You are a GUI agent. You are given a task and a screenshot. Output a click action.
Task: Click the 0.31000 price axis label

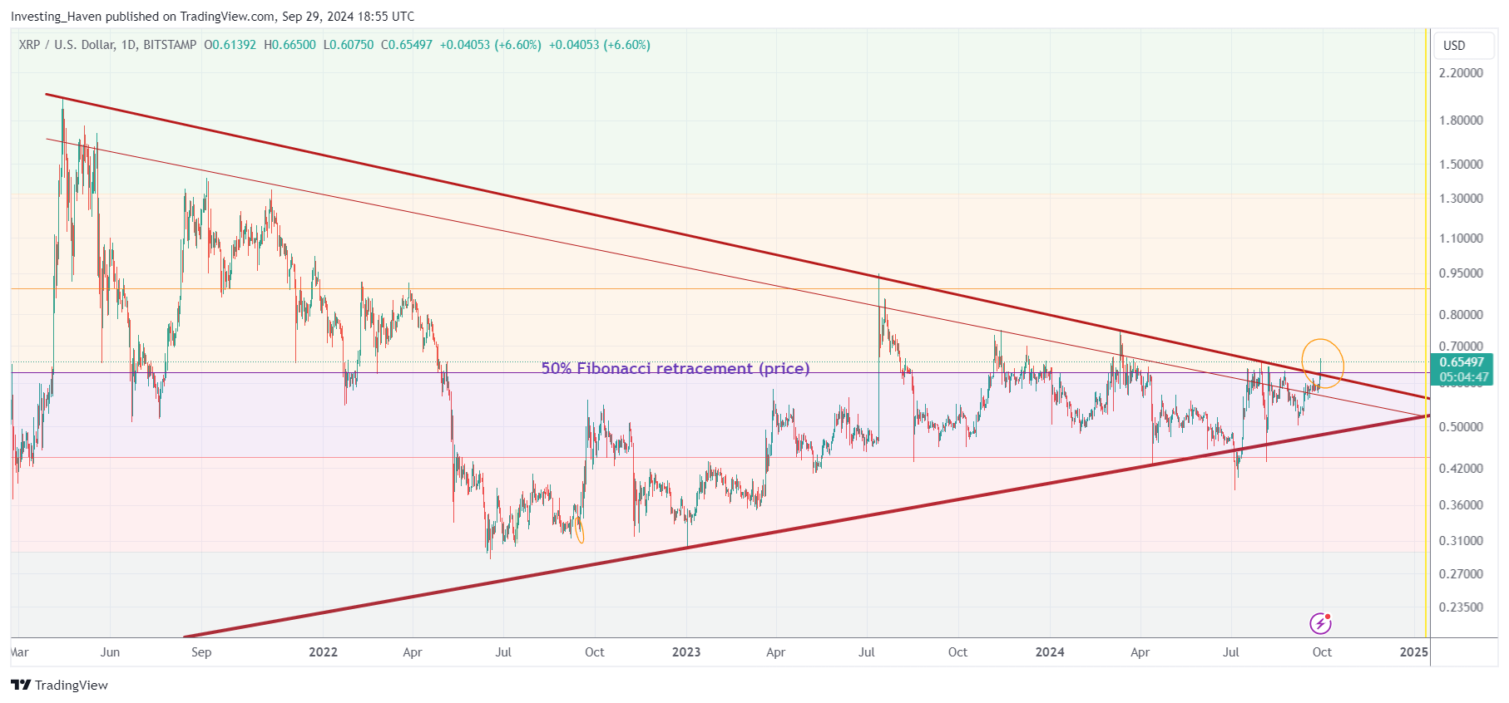[x=1461, y=541]
